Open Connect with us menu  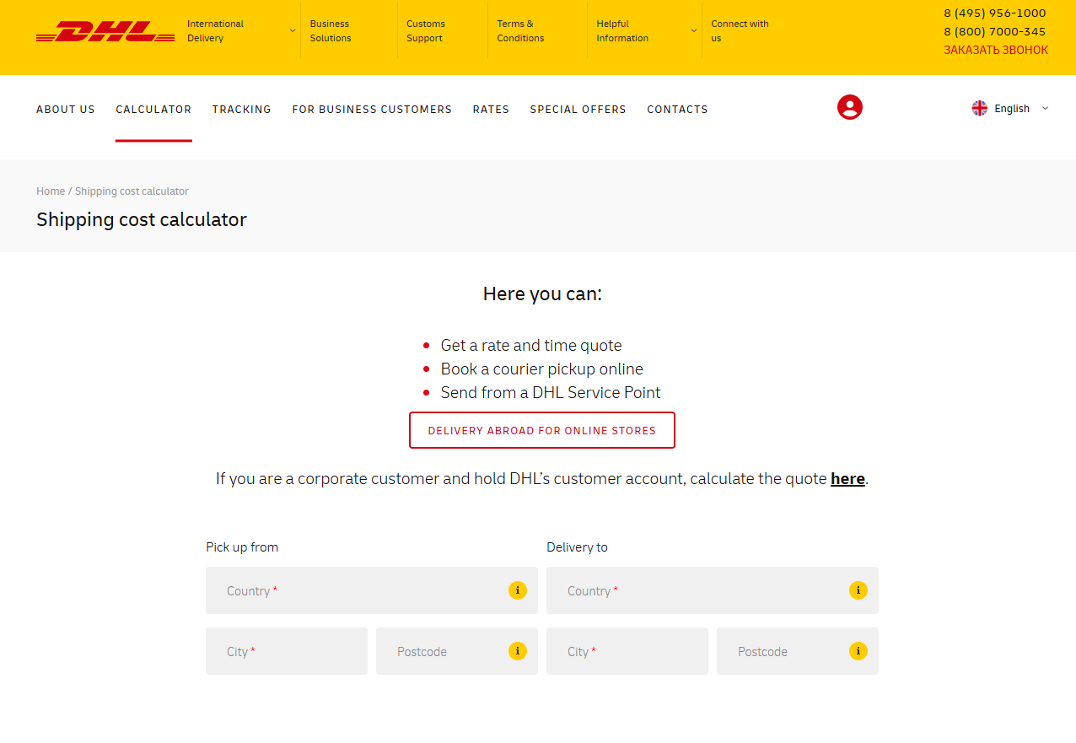point(740,30)
